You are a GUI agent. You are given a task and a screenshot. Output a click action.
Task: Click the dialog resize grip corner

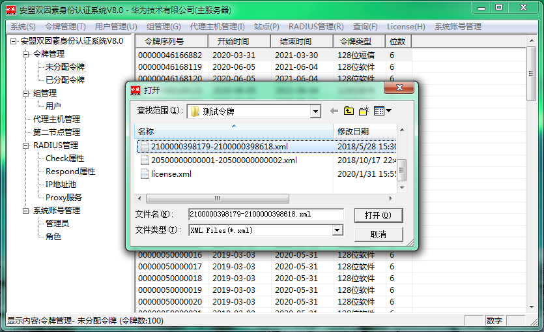(411, 243)
